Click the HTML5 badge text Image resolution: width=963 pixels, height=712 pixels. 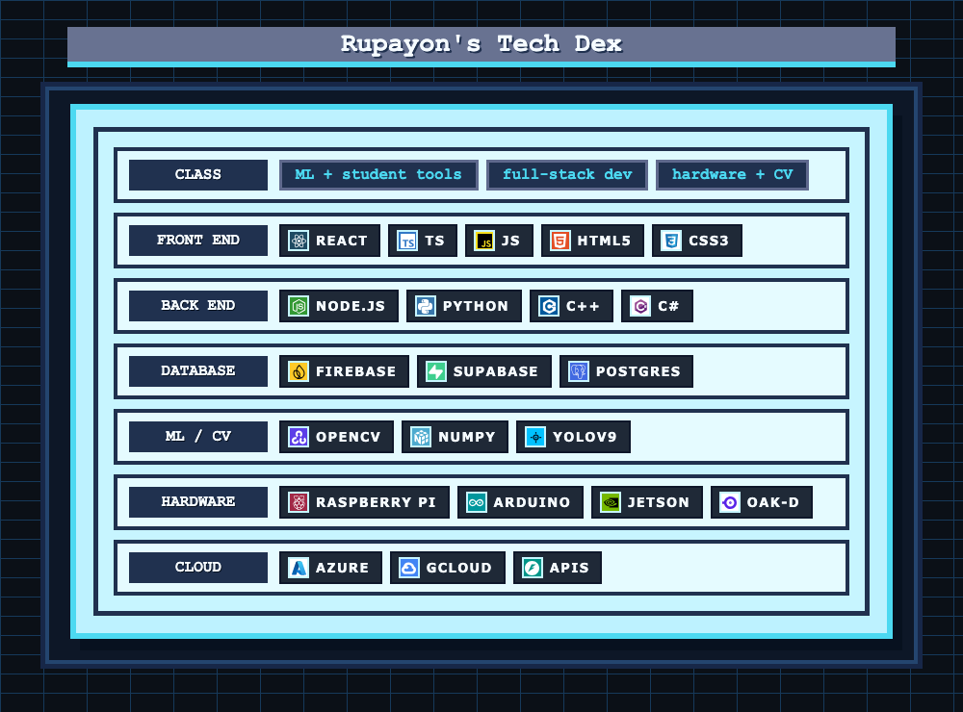604,241
